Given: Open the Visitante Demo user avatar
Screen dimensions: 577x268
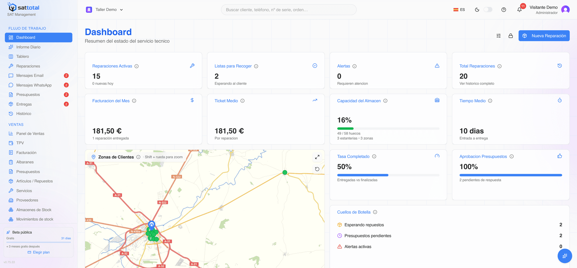Looking at the screenshot, I should (x=565, y=10).
